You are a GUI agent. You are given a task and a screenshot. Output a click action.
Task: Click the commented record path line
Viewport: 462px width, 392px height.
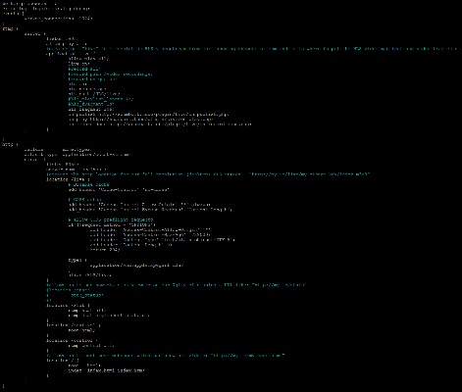pos(111,74)
